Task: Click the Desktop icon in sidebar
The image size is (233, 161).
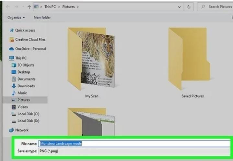Action: coord(14,72)
